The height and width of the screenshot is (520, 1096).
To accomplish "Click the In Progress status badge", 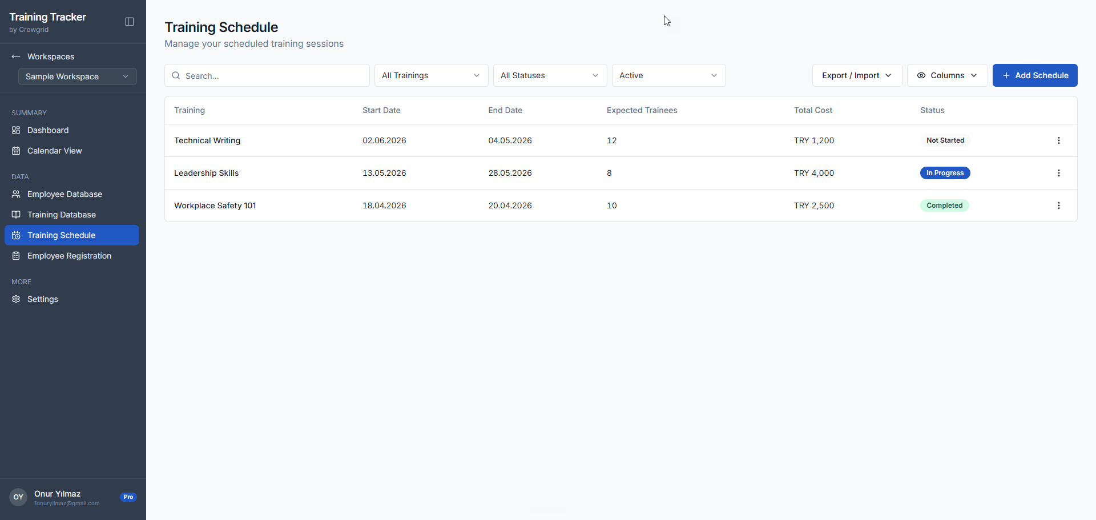I will [x=945, y=173].
